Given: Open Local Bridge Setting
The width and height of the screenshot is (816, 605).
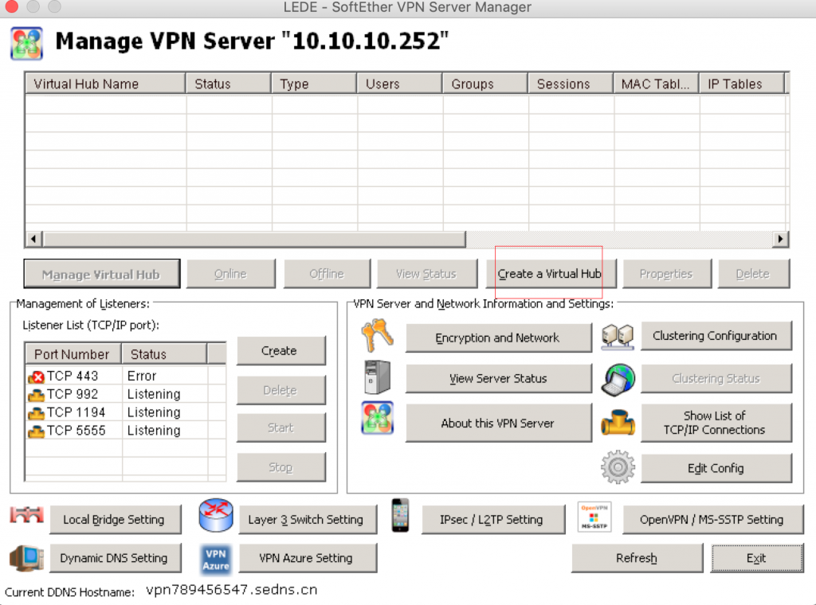Looking at the screenshot, I should 115,519.
